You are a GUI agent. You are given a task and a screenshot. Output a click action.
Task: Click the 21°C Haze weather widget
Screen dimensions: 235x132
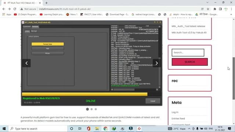coord(177,129)
